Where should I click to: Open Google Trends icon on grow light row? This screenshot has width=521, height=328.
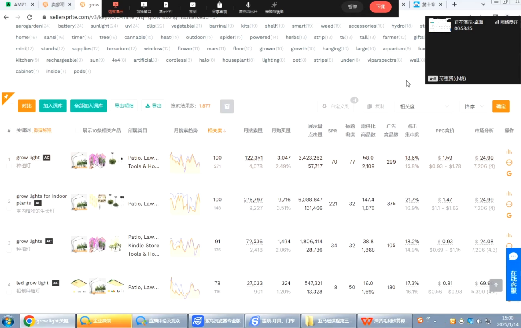(509, 174)
